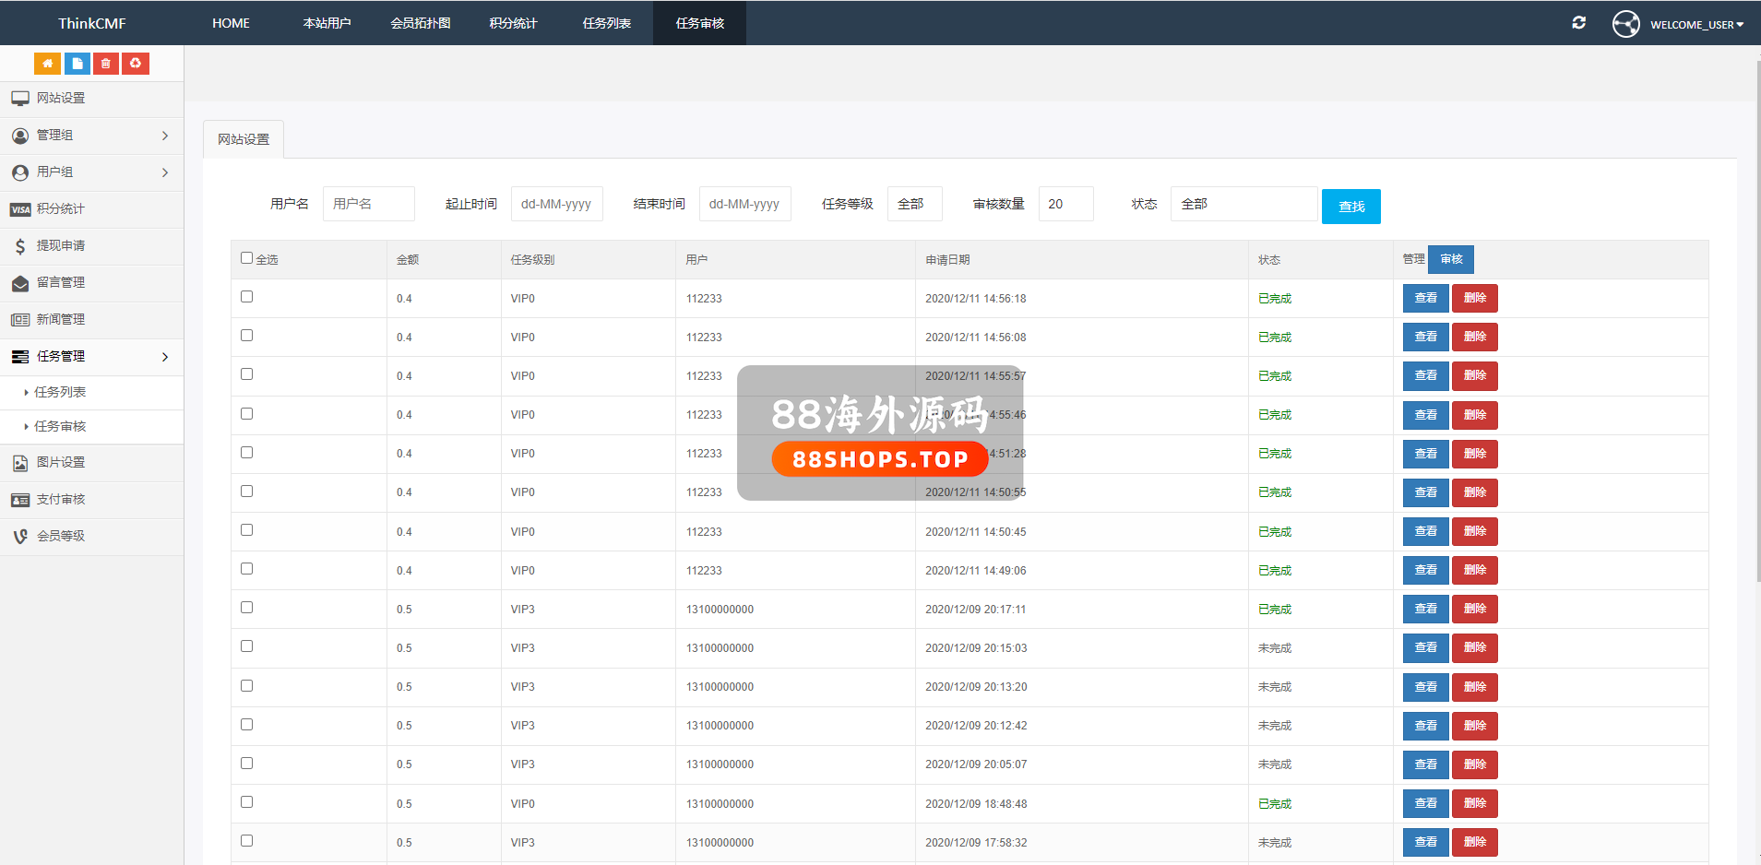
Task: Open 图片设置 image icon in sidebar
Action: point(61,463)
